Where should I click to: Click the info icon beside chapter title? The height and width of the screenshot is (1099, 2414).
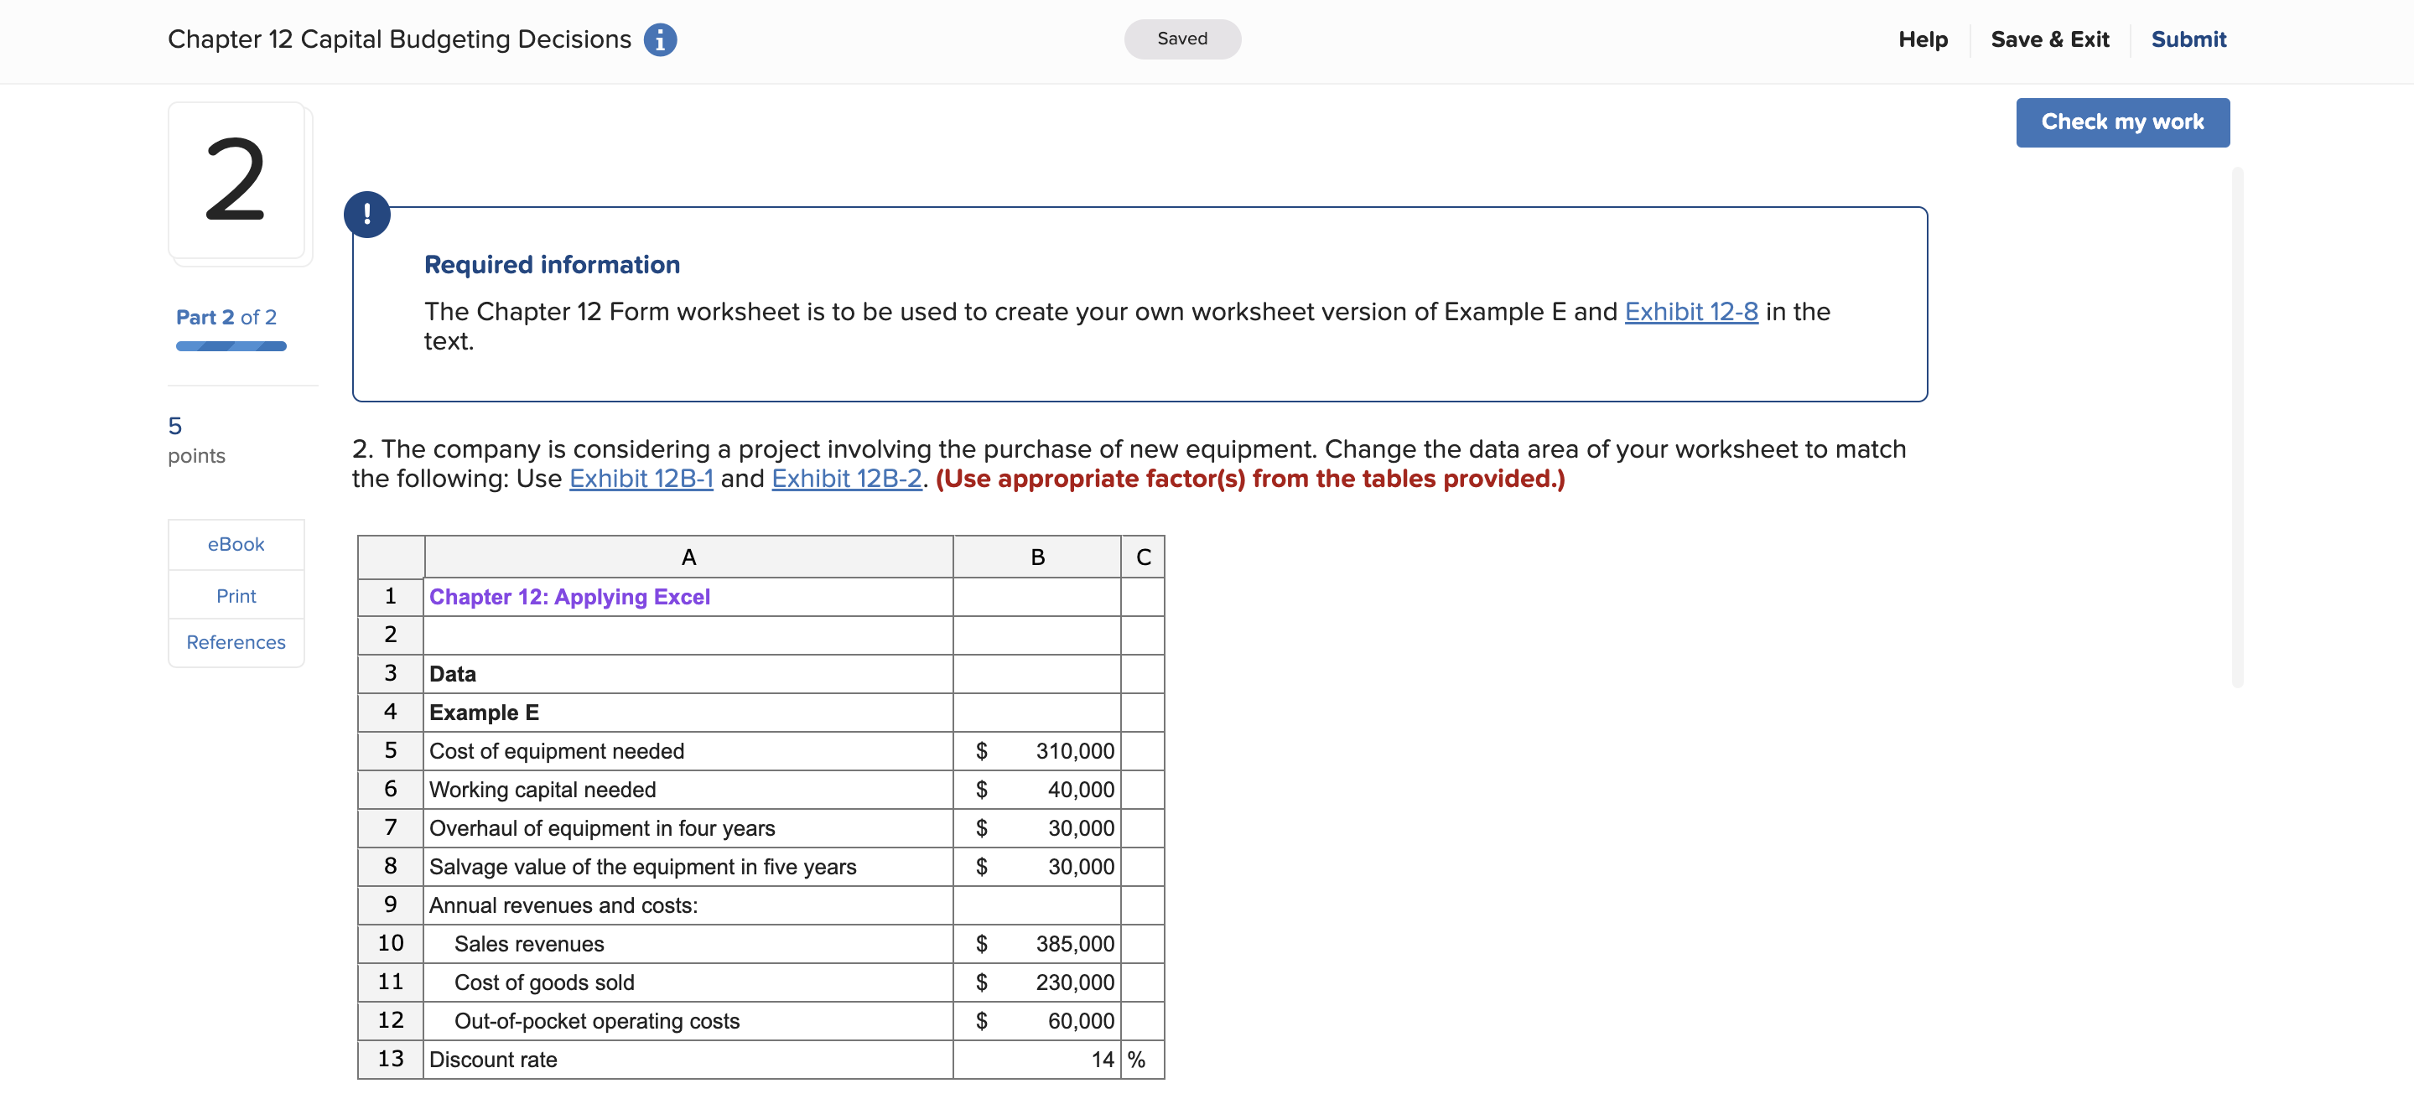(x=660, y=39)
